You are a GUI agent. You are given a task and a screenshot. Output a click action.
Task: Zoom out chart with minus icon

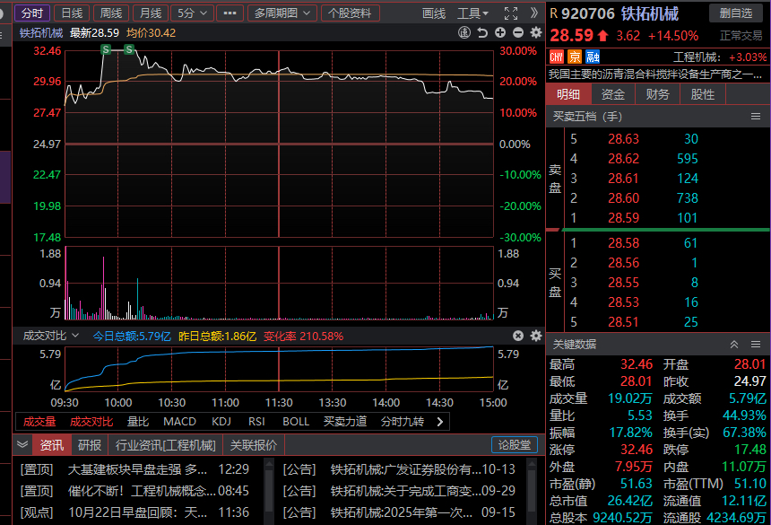[518, 32]
